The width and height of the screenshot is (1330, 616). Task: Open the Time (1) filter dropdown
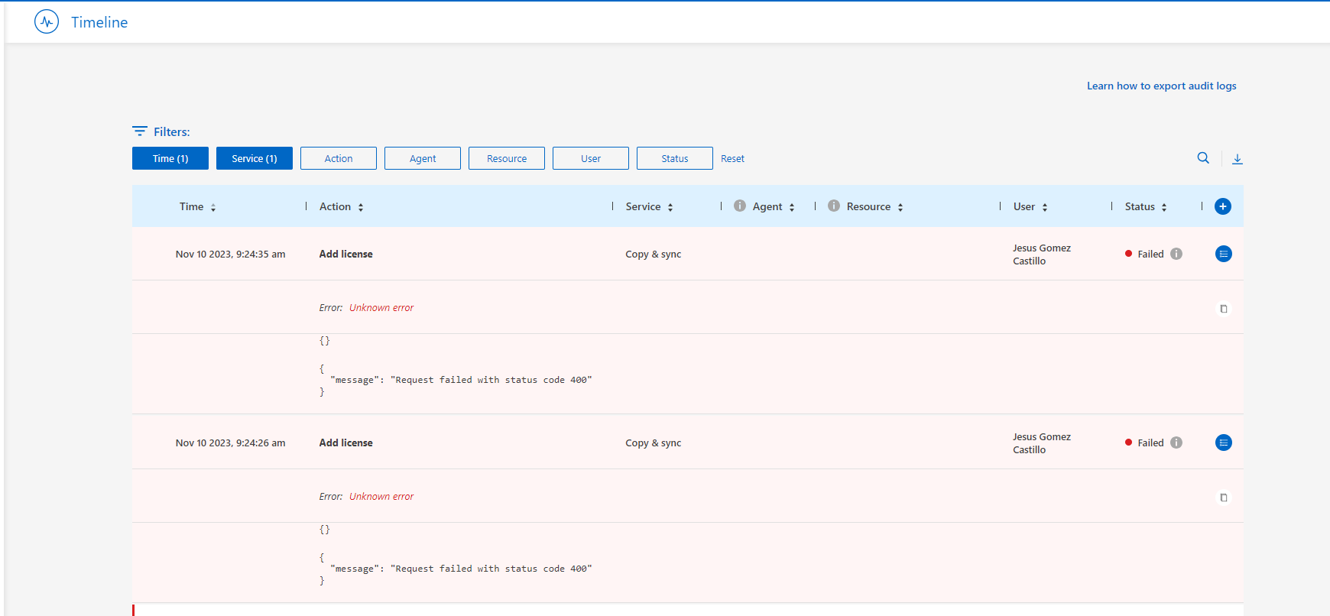pos(170,158)
